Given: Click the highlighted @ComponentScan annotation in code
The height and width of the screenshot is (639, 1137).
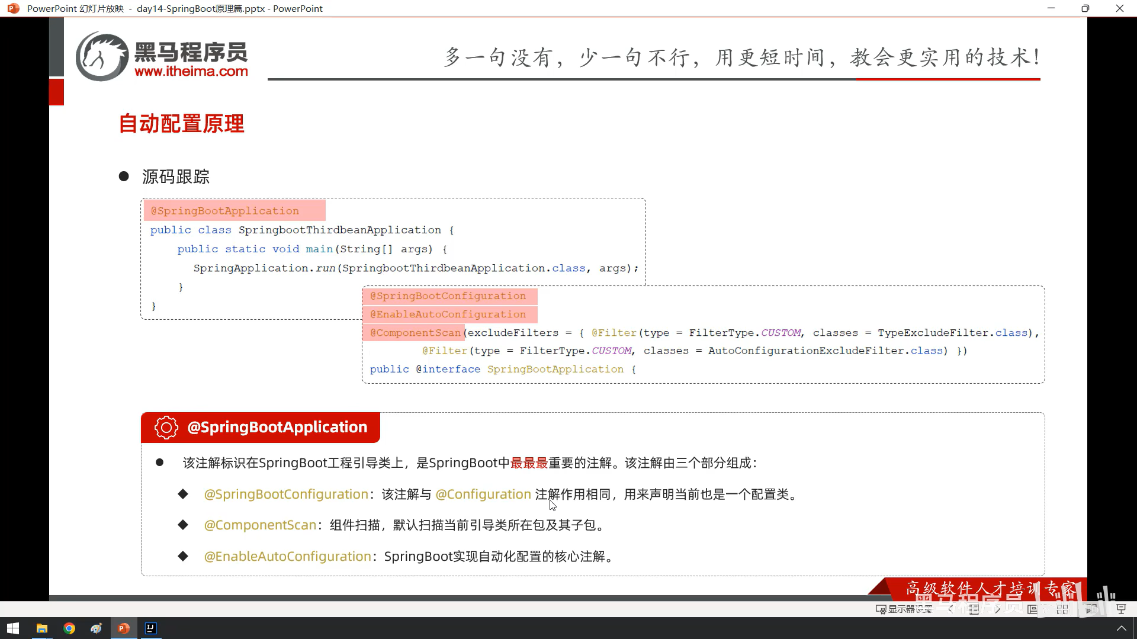Looking at the screenshot, I should tap(415, 332).
